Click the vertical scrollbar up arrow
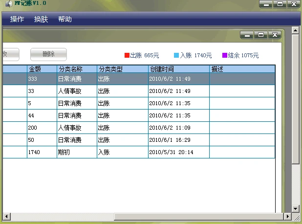302x224 pixels. pos(295,30)
